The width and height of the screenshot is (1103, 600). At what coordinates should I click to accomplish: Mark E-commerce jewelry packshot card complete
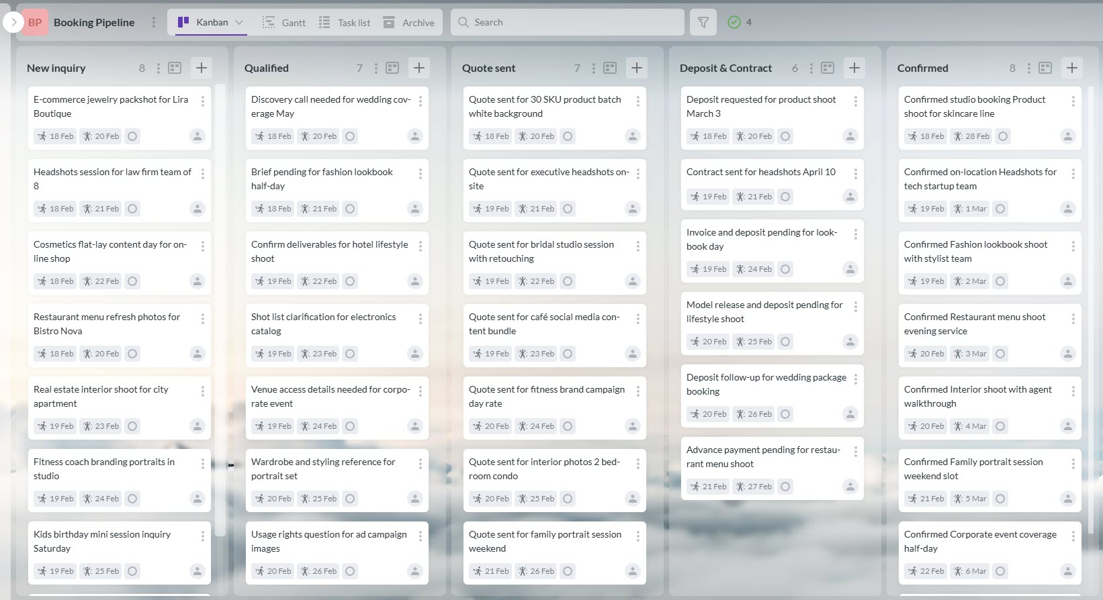(x=132, y=136)
